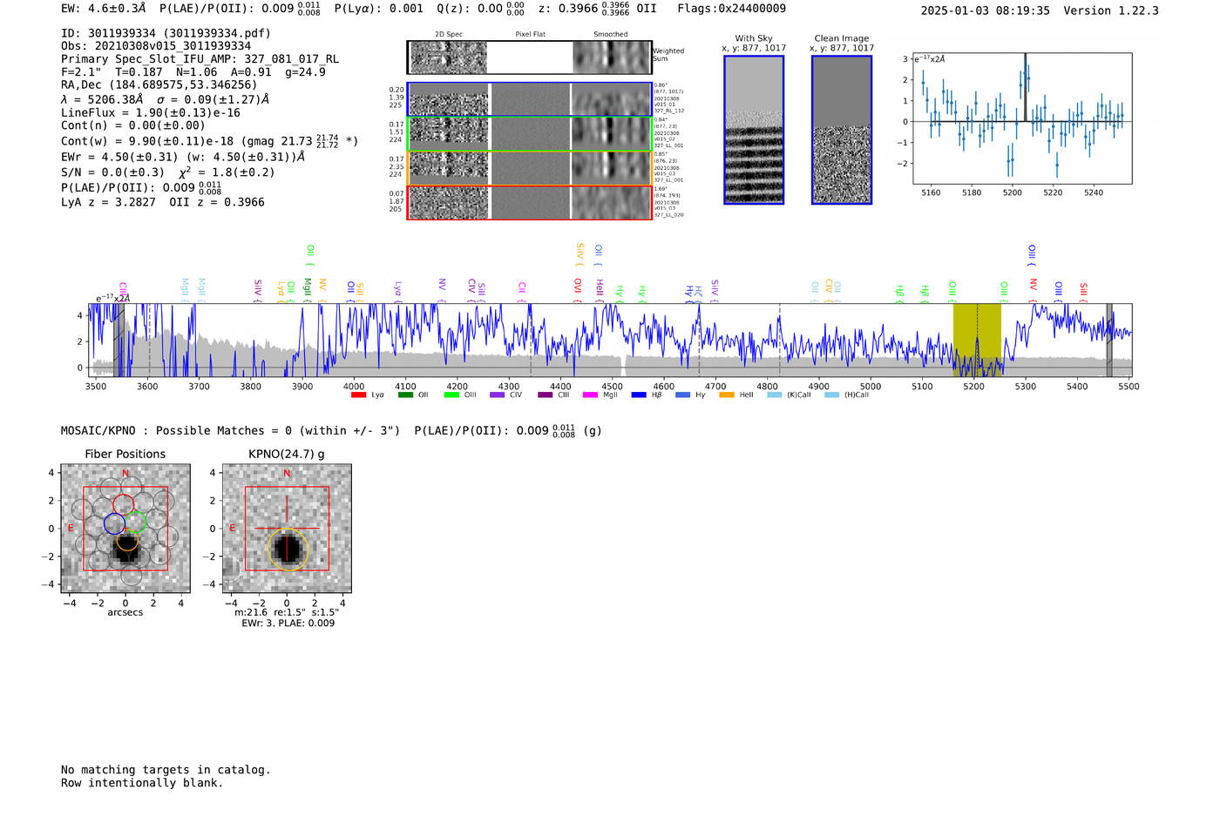This screenshot has height=830, width=1220.
Task: Click the EW: 4.6±0.3Å header value
Action: tap(104, 9)
